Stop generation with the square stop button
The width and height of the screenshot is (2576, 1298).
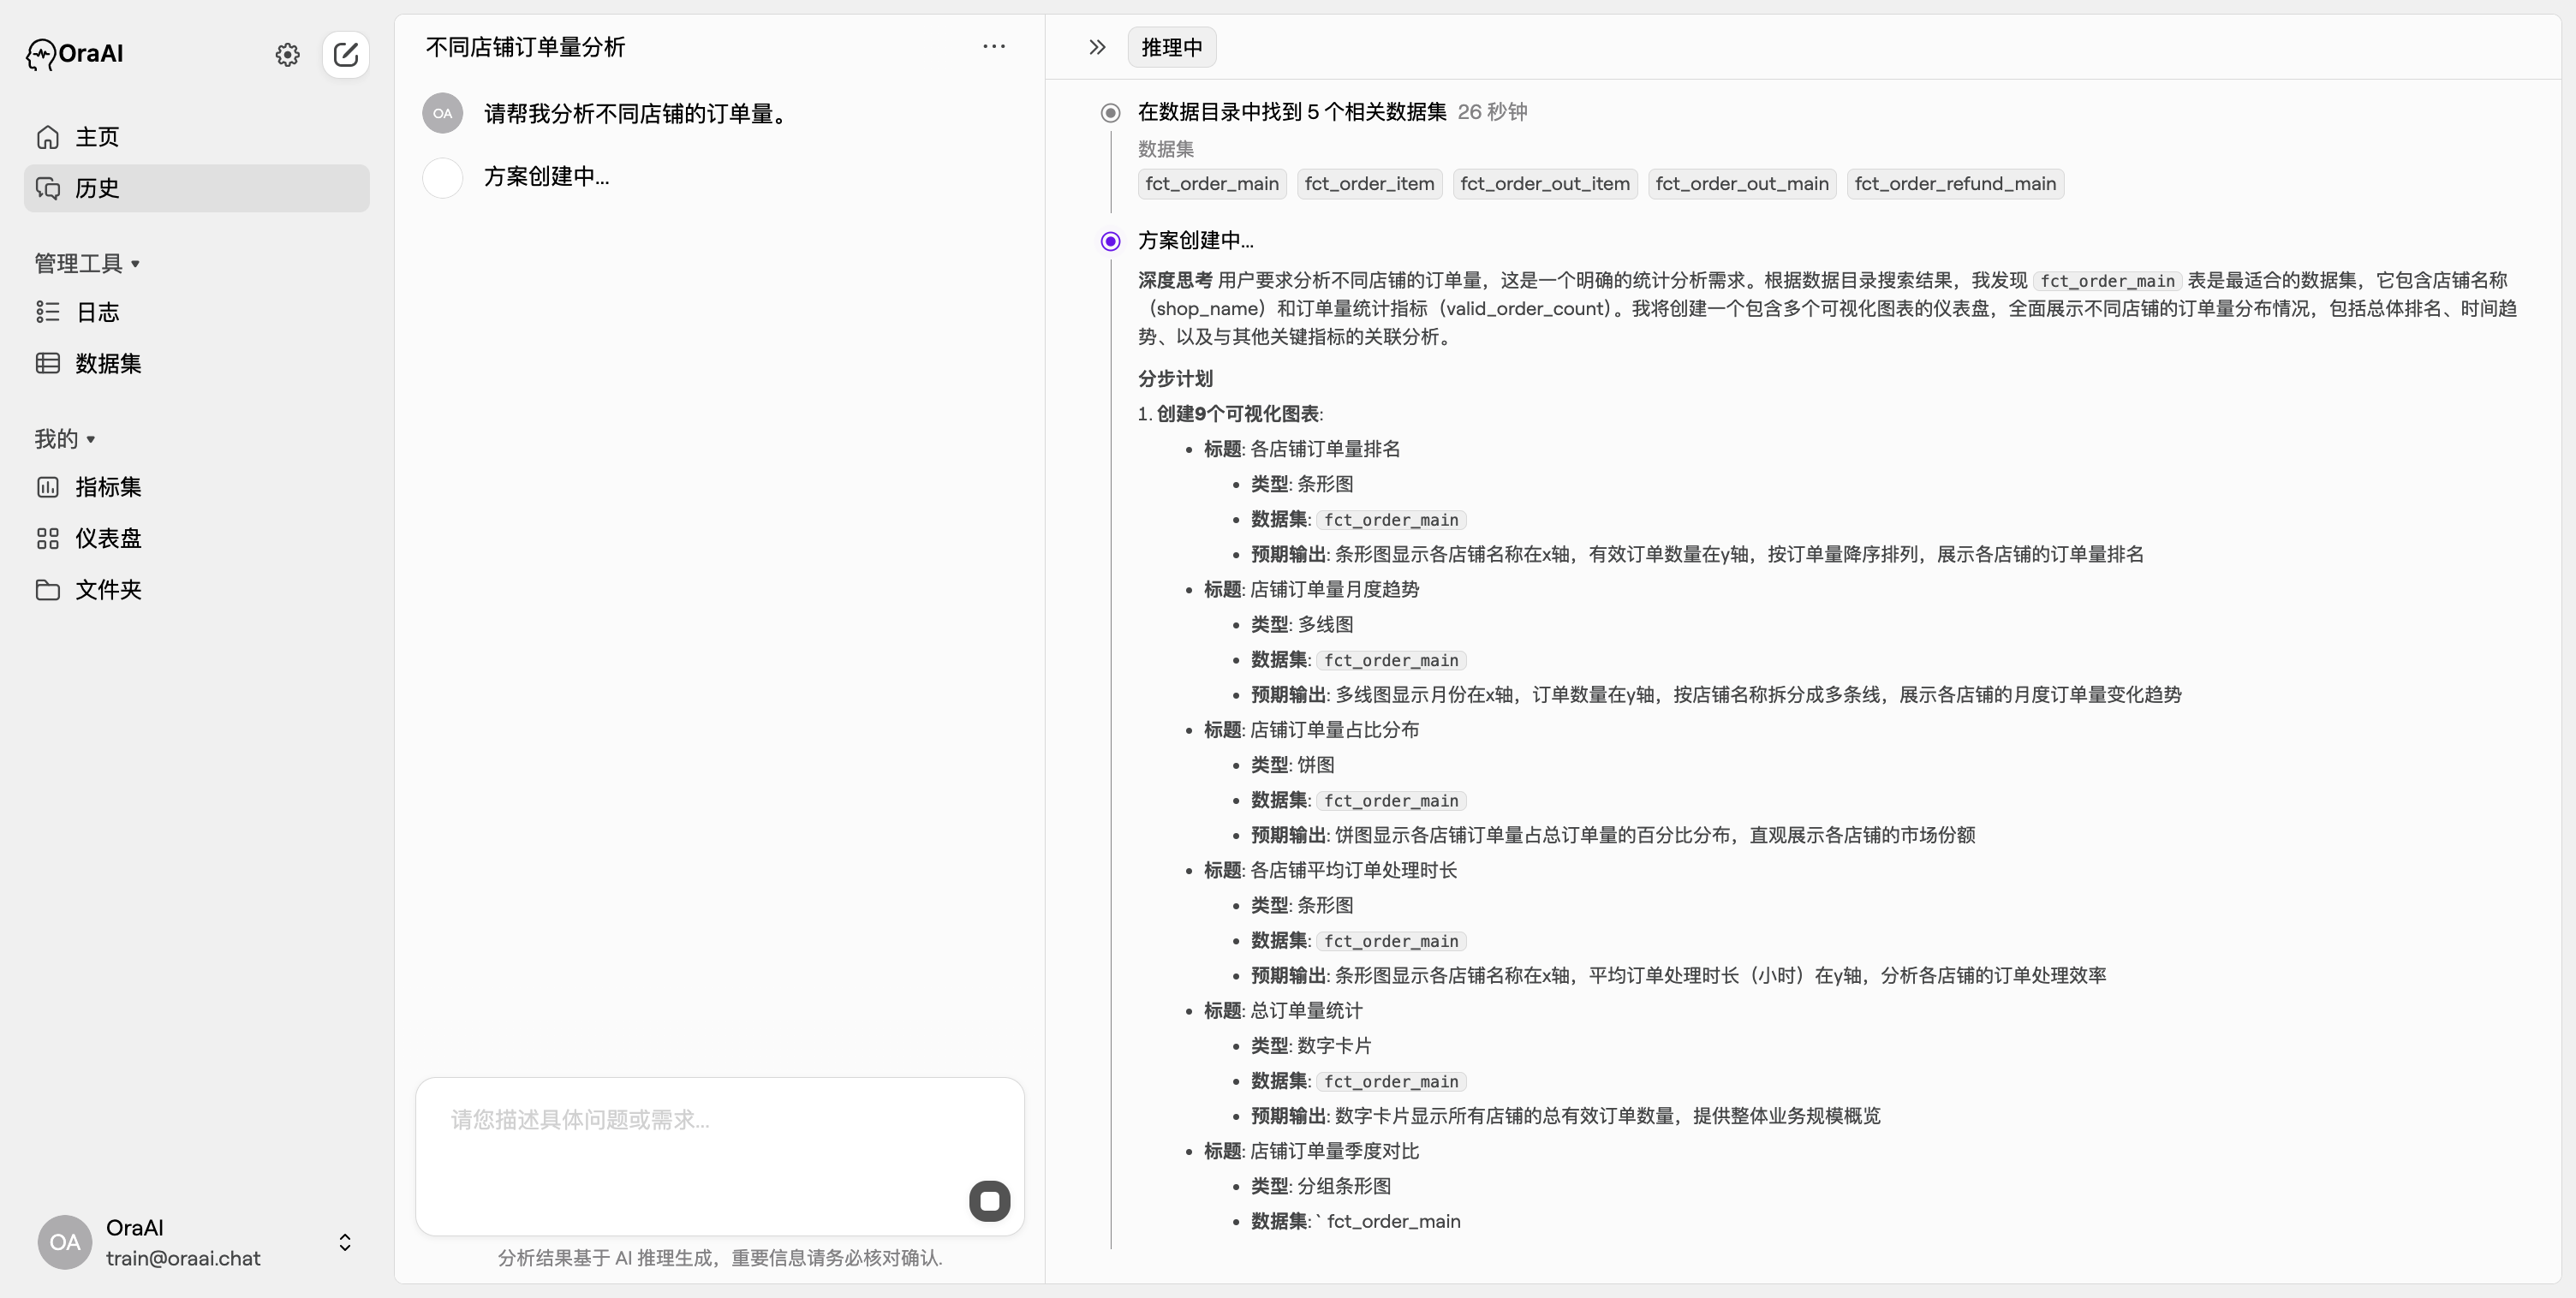click(x=989, y=1200)
